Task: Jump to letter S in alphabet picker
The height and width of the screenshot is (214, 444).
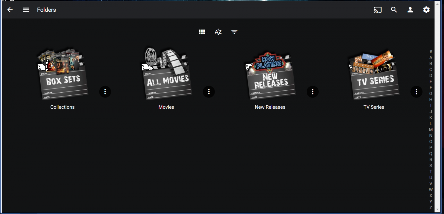Action: click(x=431, y=166)
